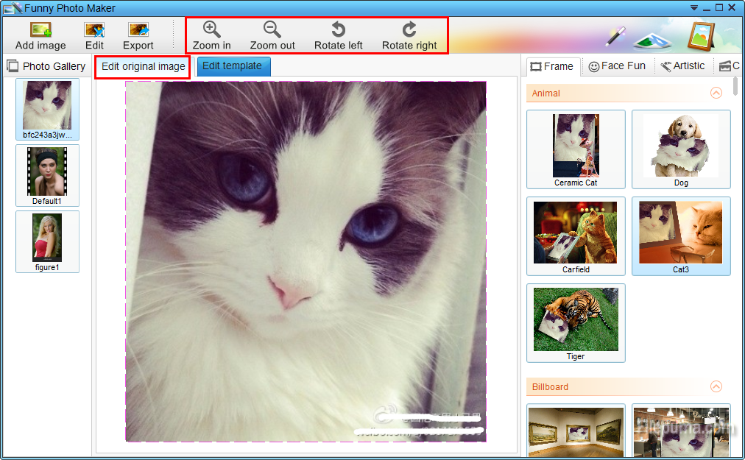The height and width of the screenshot is (460, 745).
Task: Zoom in on the image
Action: click(211, 35)
